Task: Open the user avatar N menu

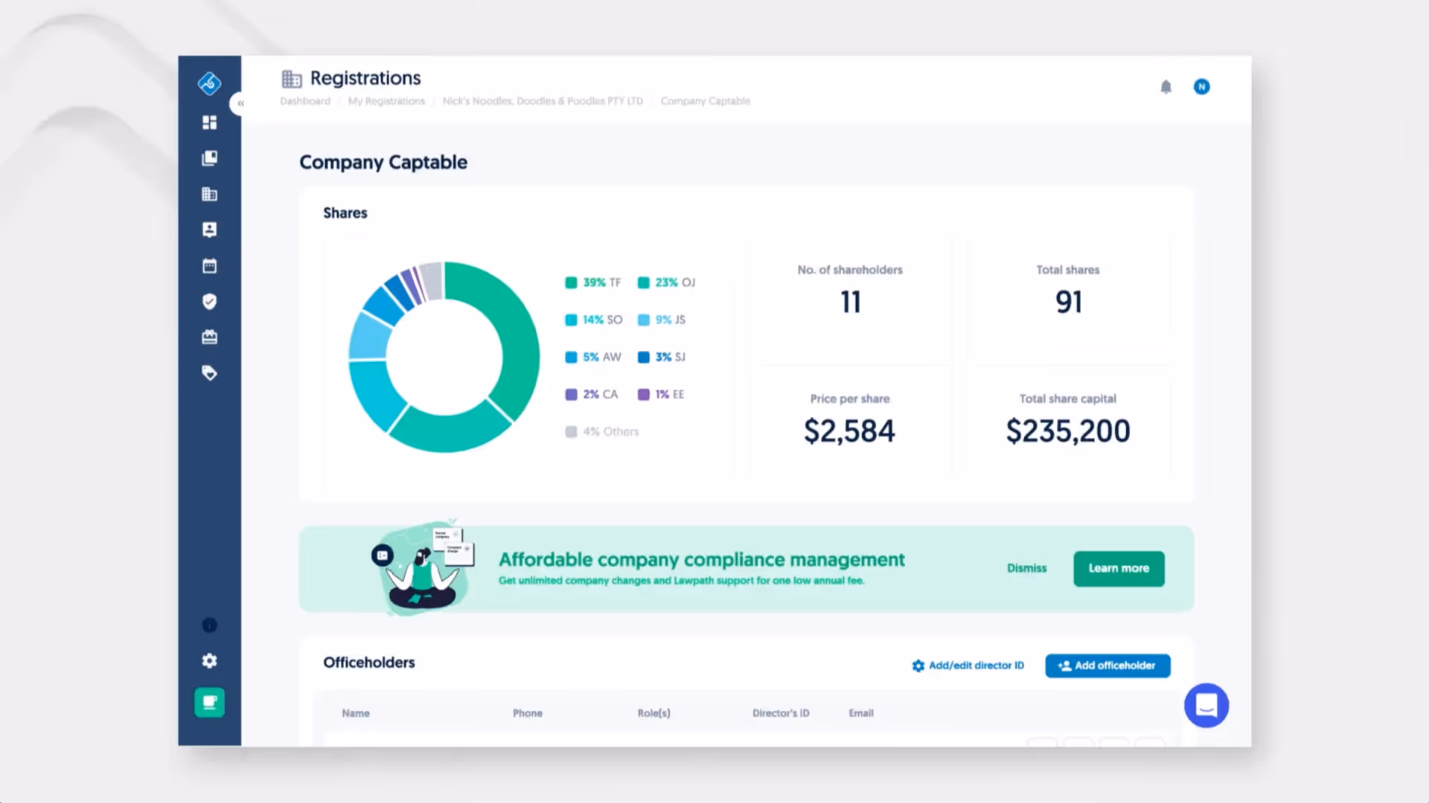Action: tap(1201, 87)
